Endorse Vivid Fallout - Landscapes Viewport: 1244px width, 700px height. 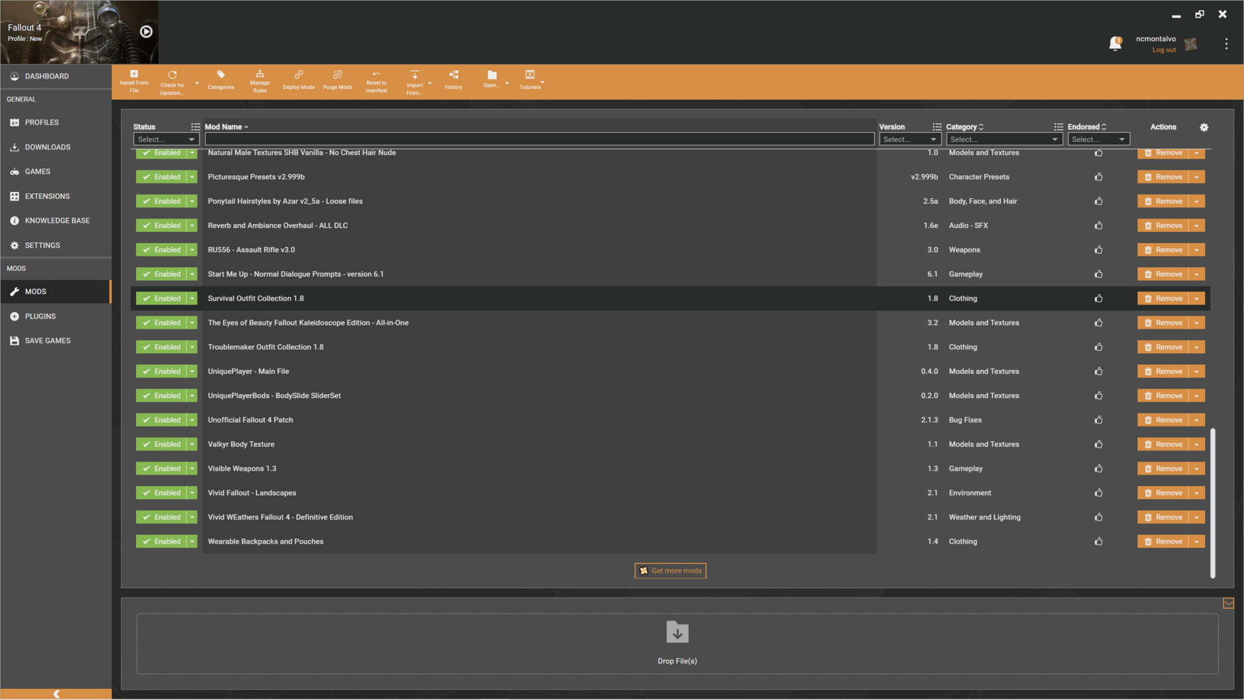tap(1099, 493)
